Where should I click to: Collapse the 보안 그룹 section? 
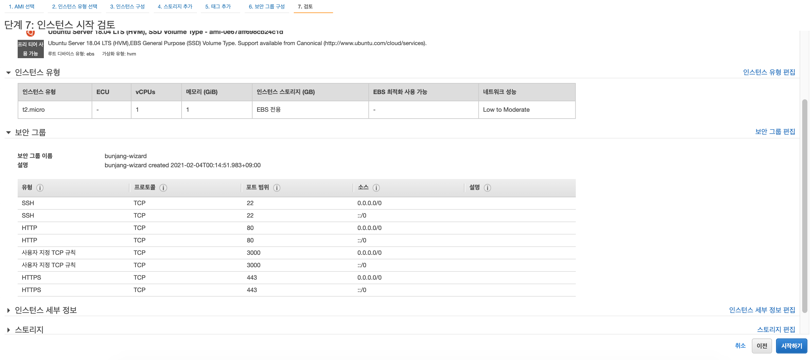pos(9,133)
